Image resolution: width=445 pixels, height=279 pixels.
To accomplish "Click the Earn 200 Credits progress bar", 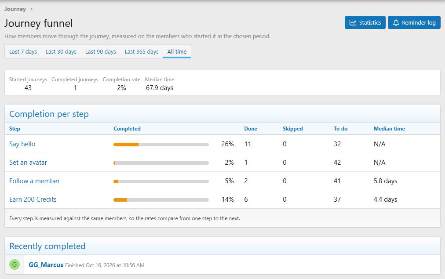I will pos(161,200).
